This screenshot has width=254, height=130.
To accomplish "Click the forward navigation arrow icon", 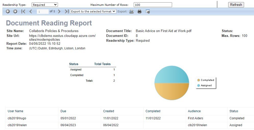I will [15, 11].
